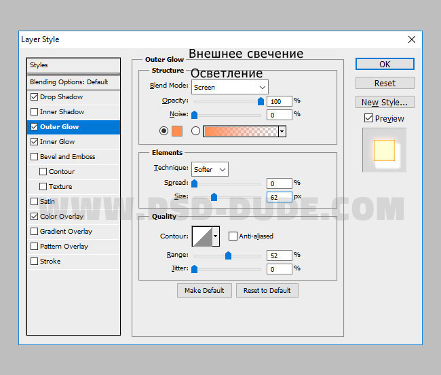This screenshot has height=375, width=441.
Task: Close the Layer Style dialog
Action: tap(411, 39)
